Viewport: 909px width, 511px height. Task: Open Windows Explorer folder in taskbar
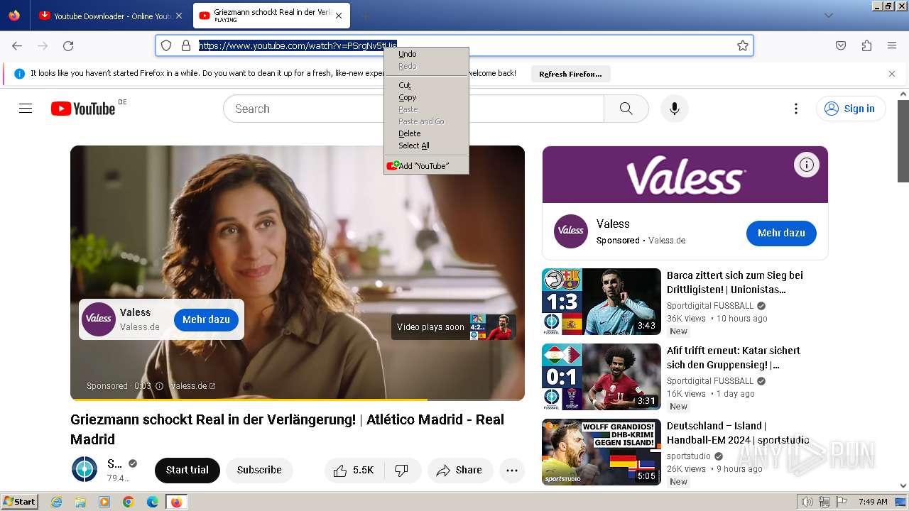80,502
